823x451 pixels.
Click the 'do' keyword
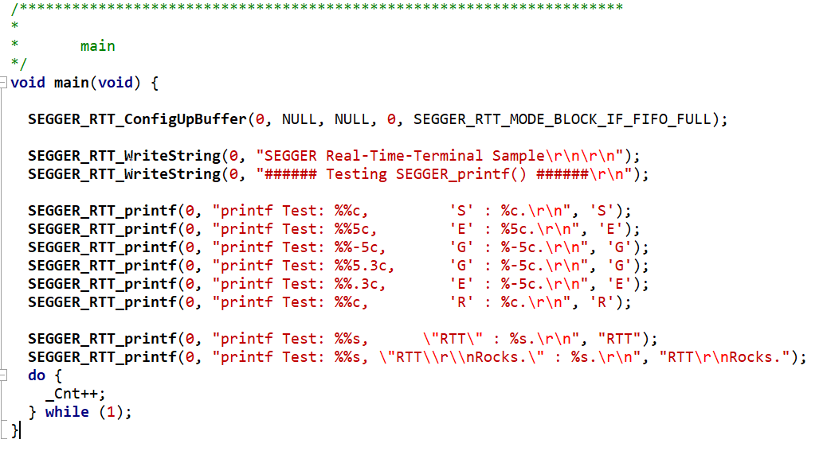pyautogui.click(x=37, y=375)
